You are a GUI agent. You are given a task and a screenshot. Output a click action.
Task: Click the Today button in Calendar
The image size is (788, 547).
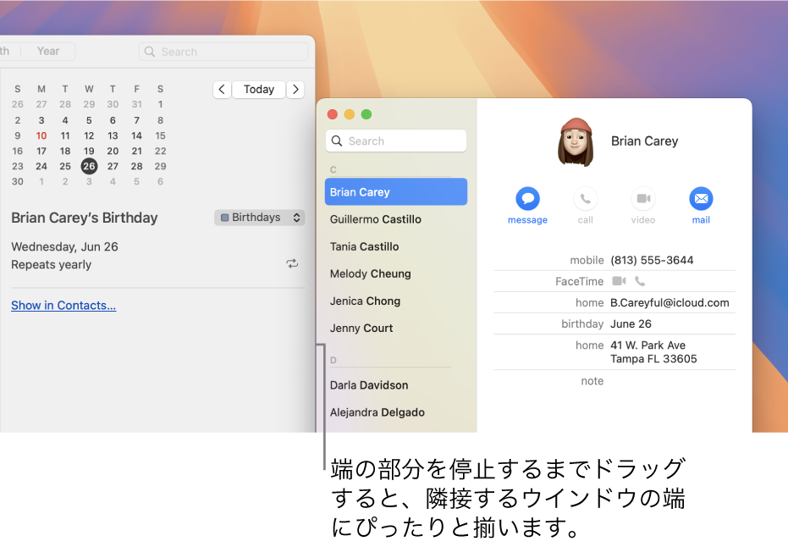click(259, 90)
